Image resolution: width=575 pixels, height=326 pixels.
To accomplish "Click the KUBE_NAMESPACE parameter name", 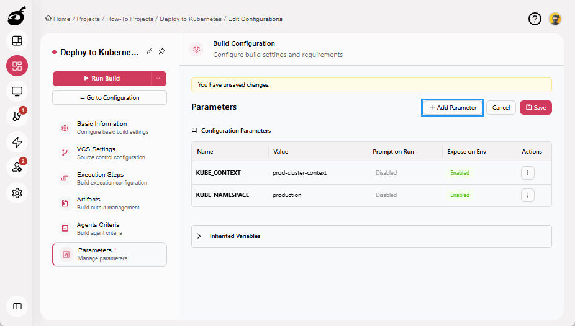I will tap(222, 195).
